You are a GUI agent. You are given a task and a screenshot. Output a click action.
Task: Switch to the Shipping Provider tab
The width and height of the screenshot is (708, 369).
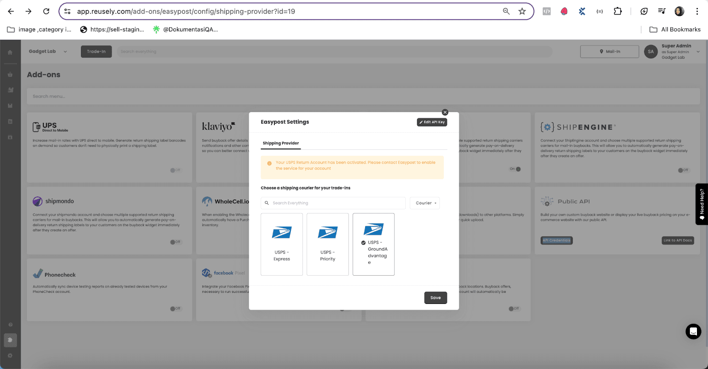point(281,143)
